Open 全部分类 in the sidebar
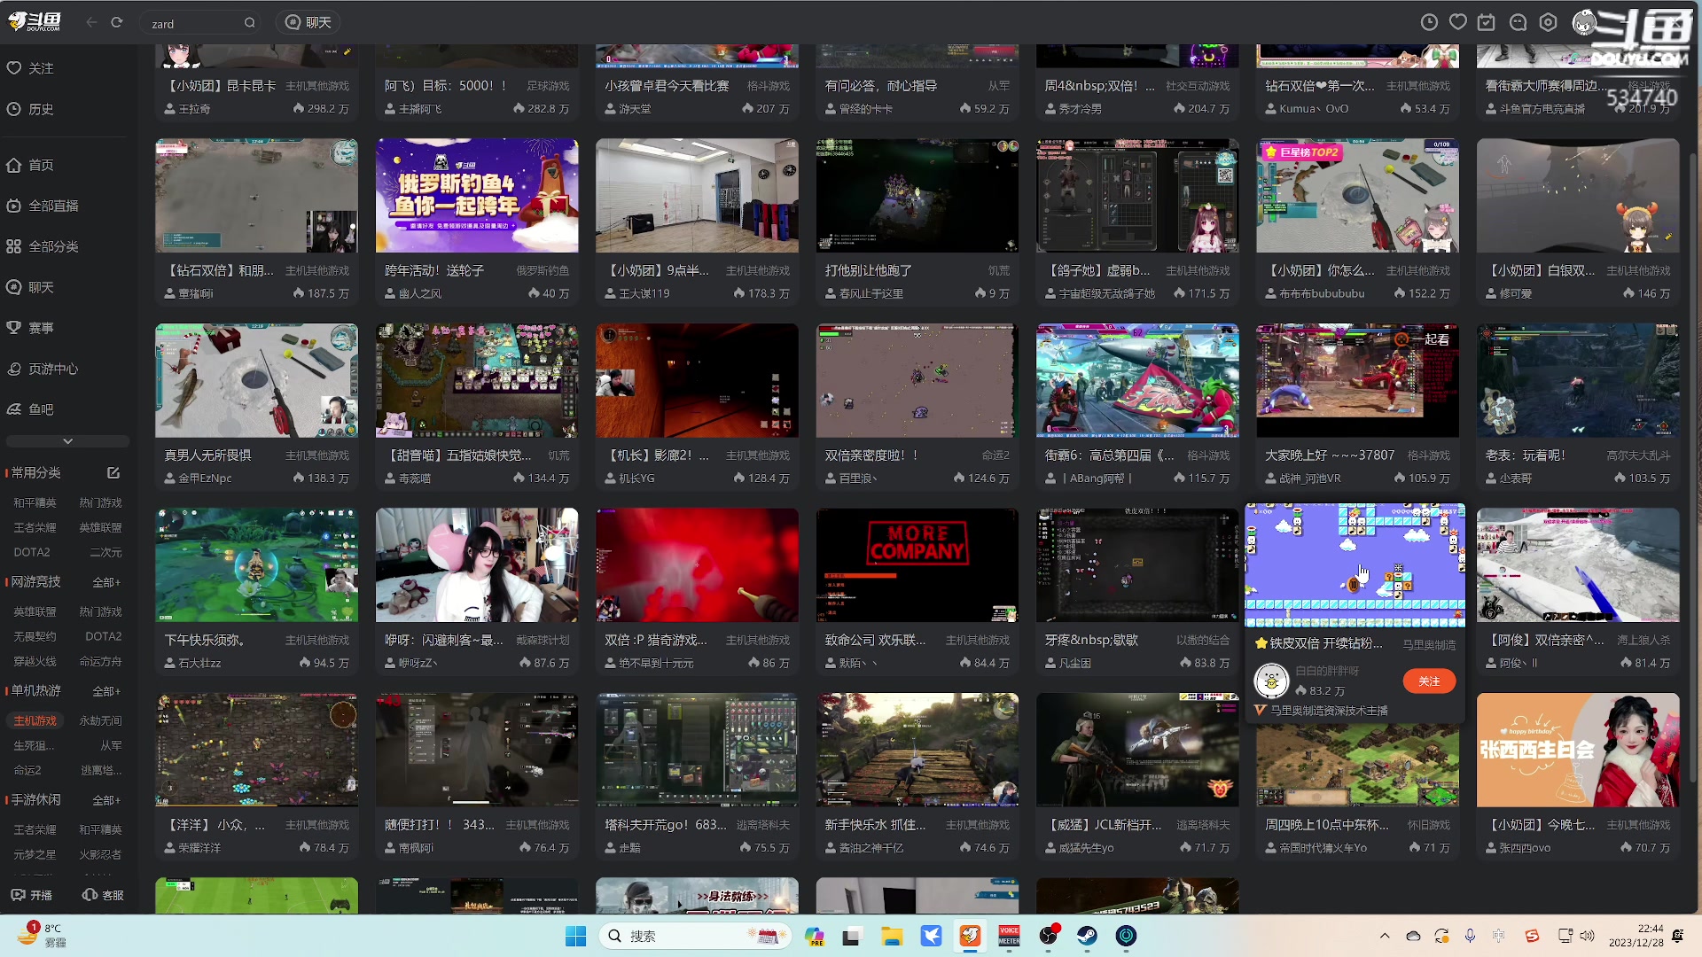Screen dimensions: 1702x957 pos(43,246)
